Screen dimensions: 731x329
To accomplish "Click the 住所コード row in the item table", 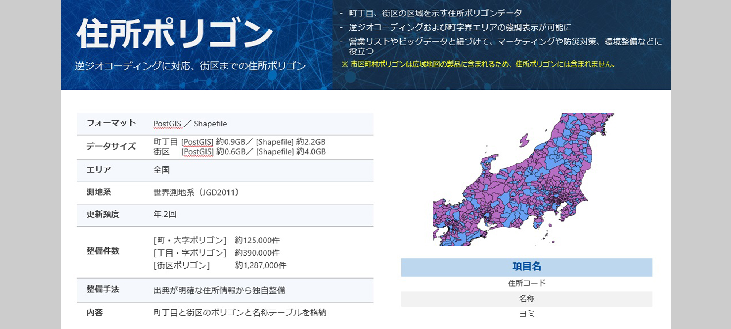I will 527,283.
